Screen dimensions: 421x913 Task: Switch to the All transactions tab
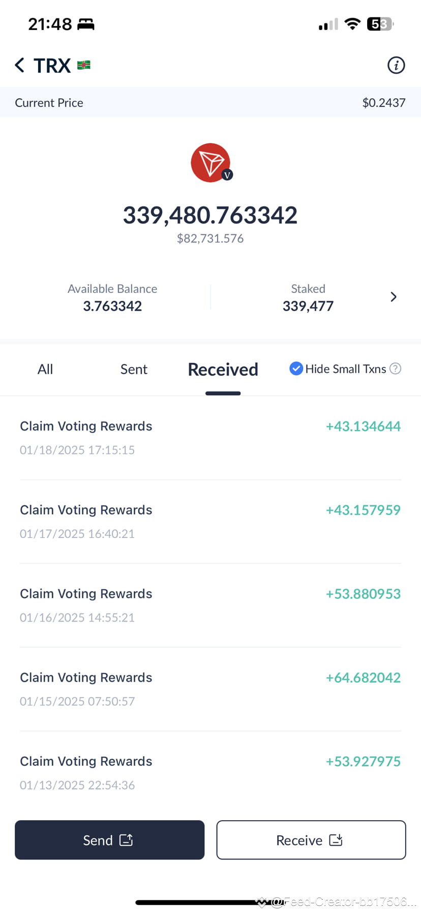click(x=45, y=369)
